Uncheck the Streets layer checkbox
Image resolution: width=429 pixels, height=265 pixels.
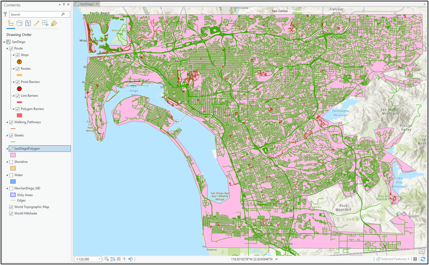click(11, 135)
